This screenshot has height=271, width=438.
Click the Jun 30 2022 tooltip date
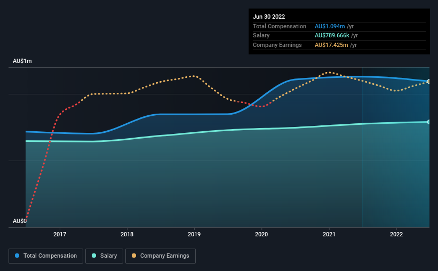(x=269, y=17)
